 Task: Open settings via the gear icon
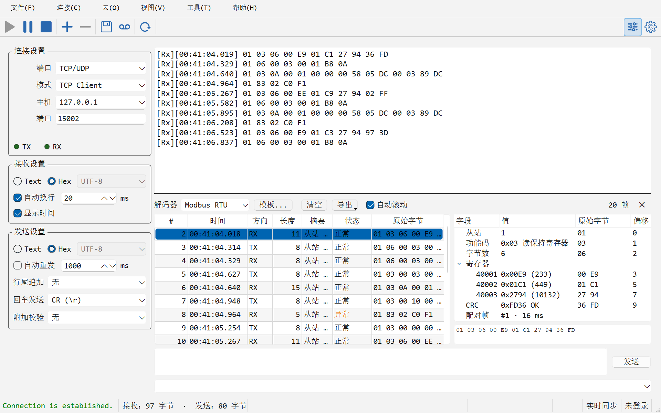(x=651, y=27)
